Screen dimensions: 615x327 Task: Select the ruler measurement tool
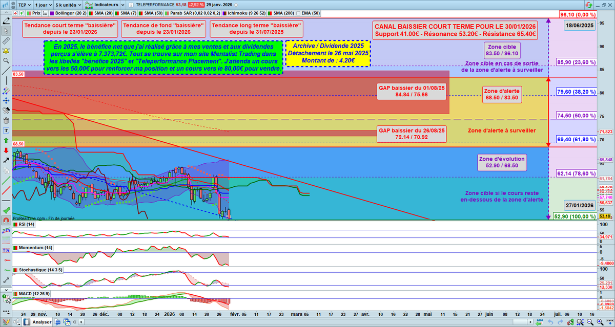[6, 41]
